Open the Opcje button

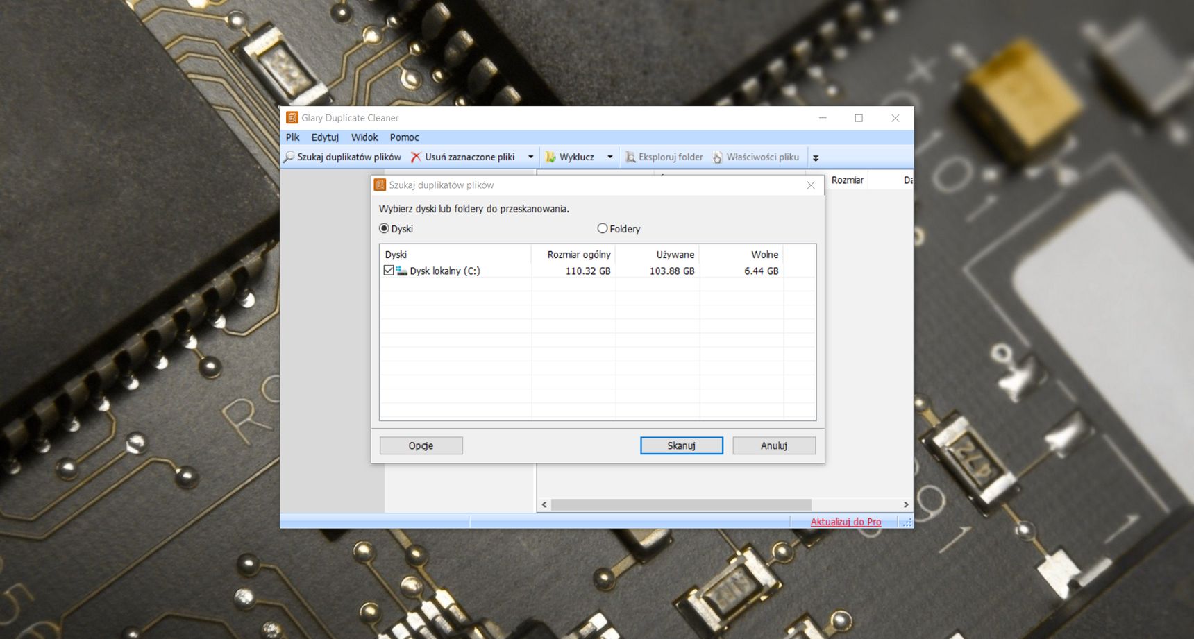click(421, 445)
